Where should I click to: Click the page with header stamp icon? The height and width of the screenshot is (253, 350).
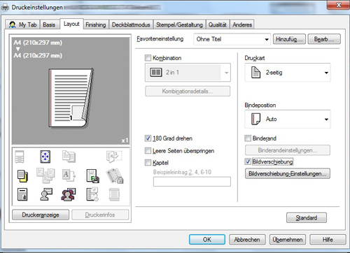point(22,194)
